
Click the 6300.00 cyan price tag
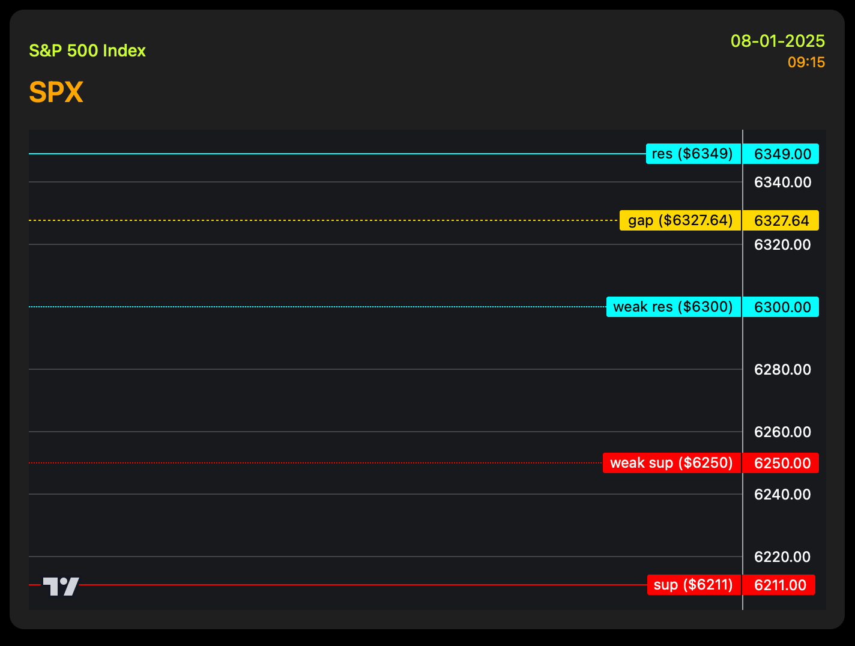pos(781,307)
